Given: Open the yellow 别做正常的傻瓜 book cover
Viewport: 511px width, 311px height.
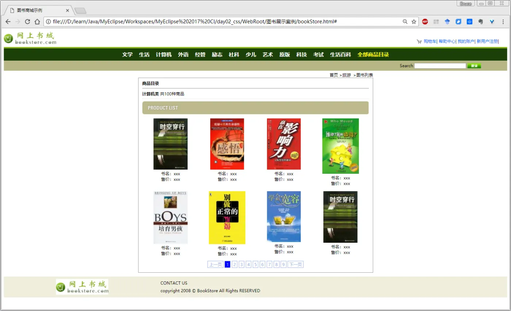Looking at the screenshot, I should pos(227,218).
